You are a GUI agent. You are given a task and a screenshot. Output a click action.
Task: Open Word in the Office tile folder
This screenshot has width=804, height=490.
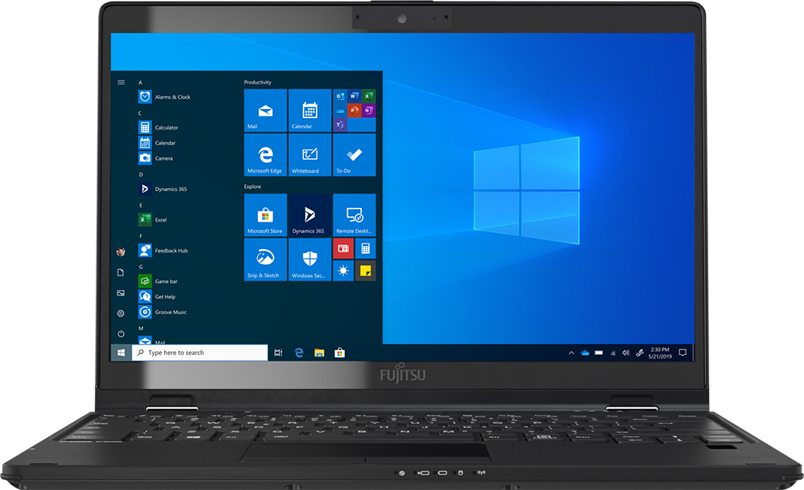354,96
